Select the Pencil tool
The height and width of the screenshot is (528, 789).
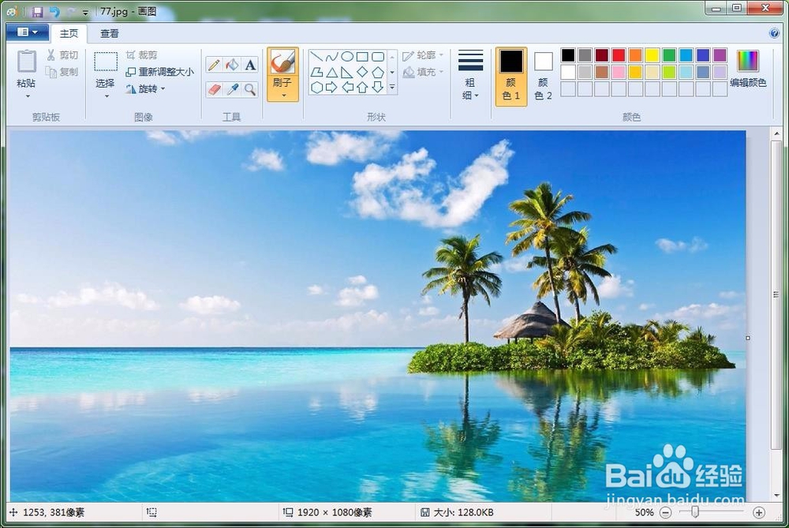[214, 65]
